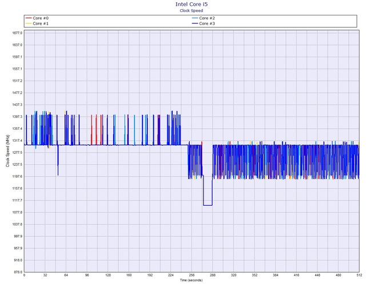The height and width of the screenshot is (287, 383).
Task: Click the 128 tick on time axis
Action: (108, 275)
